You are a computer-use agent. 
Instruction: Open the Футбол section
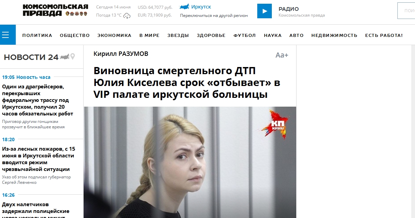[245, 35]
